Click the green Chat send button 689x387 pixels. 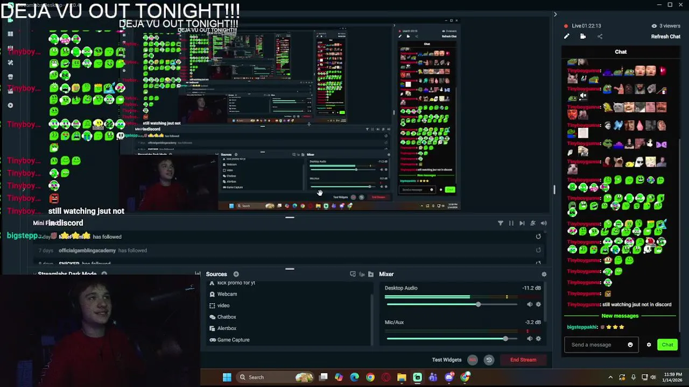pyautogui.click(x=667, y=345)
